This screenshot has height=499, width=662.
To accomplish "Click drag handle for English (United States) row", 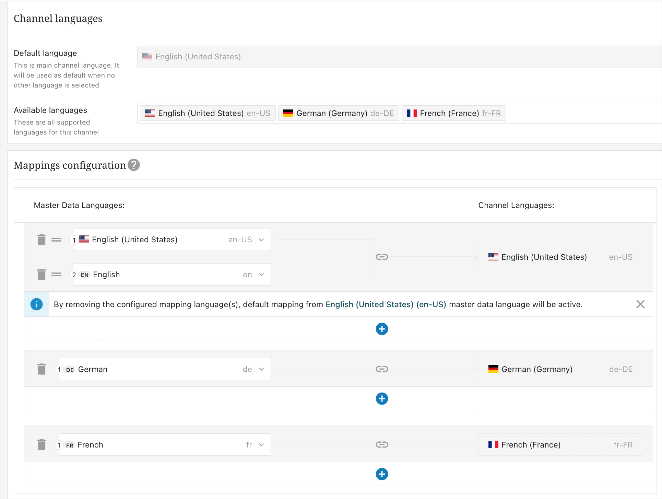I will coord(57,240).
